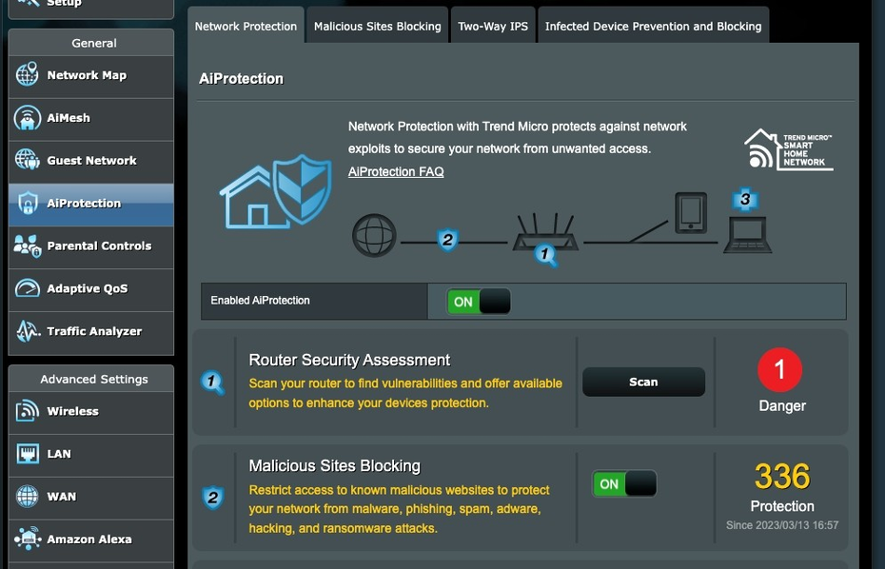Screen dimensions: 885x569
Task: Open Adaptive QoS settings
Action: tap(90, 290)
